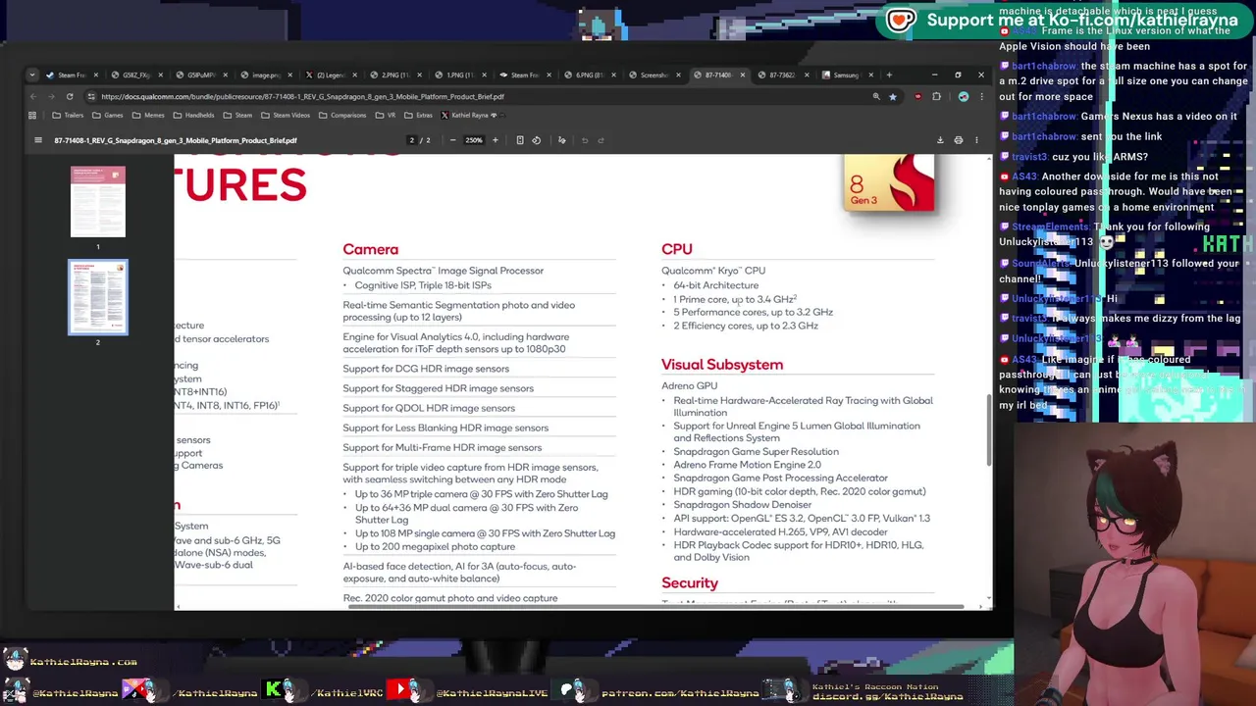This screenshot has width=1256, height=706.
Task: Switch to the image.png tab
Action: click(266, 75)
